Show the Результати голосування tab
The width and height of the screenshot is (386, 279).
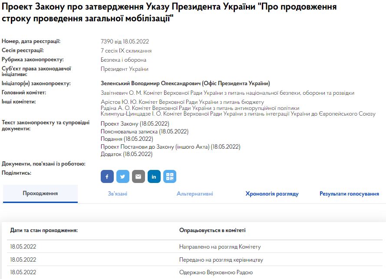click(349, 194)
